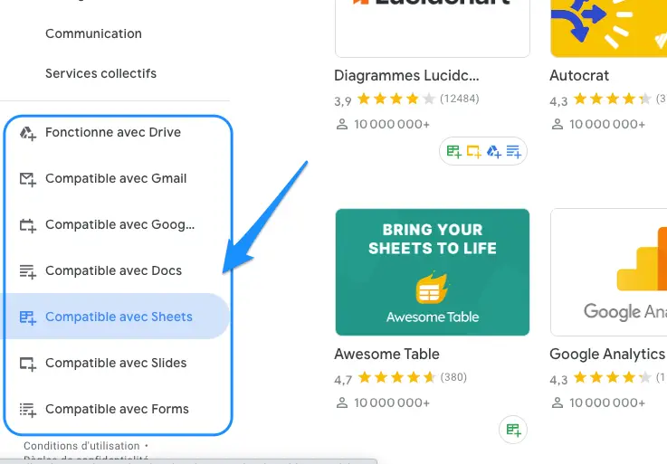Click the star rating of Diagrammes Lucidchart
Viewport: 667px width, 464px height.
coord(396,99)
